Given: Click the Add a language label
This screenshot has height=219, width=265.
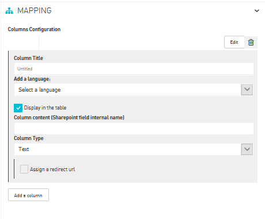Looking at the screenshot, I should [x=32, y=79].
